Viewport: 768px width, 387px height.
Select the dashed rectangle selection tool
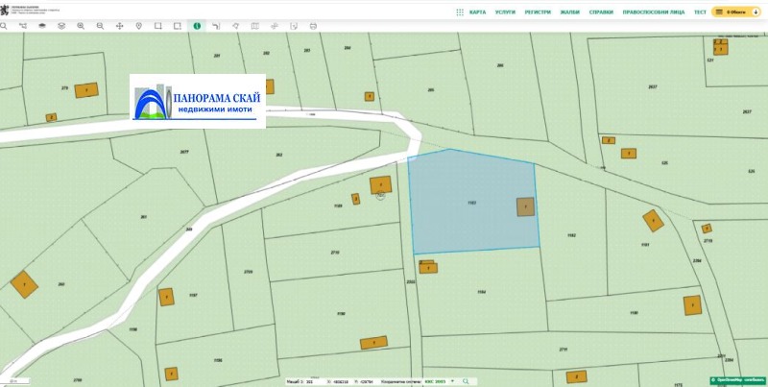178,26
